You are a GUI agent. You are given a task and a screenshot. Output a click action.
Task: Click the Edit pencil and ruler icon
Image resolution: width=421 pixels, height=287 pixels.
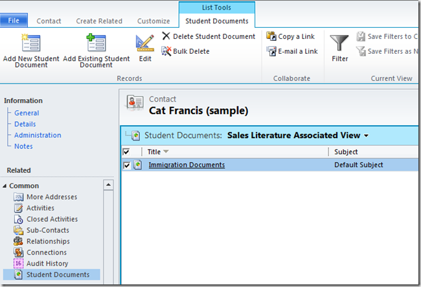click(145, 43)
